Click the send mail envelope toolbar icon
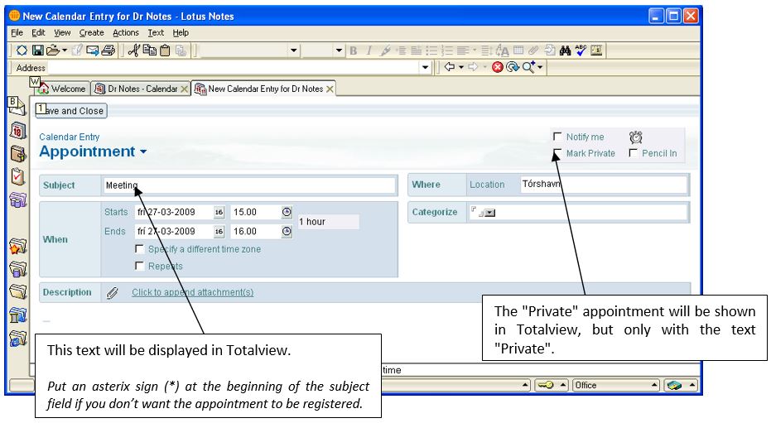Image resolution: width=771 pixels, height=423 pixels. [93, 50]
